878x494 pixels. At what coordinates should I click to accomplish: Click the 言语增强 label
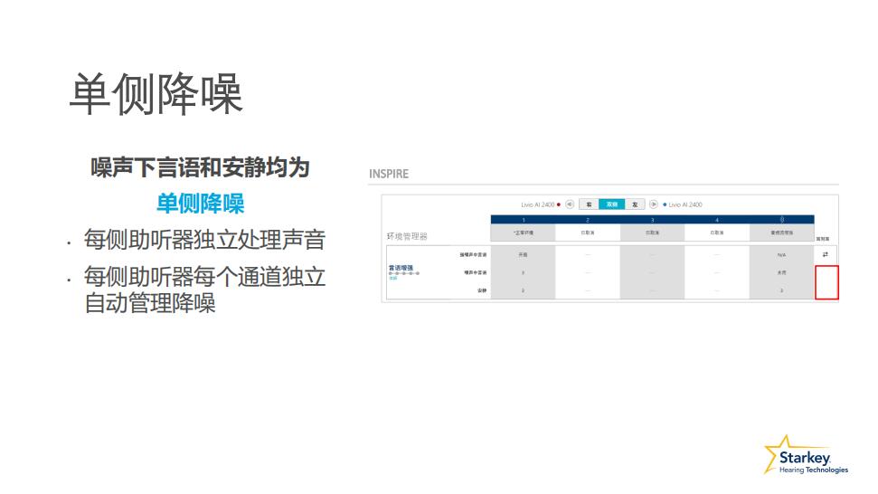click(x=401, y=268)
